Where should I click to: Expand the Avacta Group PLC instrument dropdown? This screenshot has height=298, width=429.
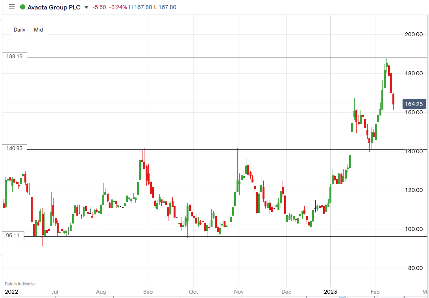87,7
